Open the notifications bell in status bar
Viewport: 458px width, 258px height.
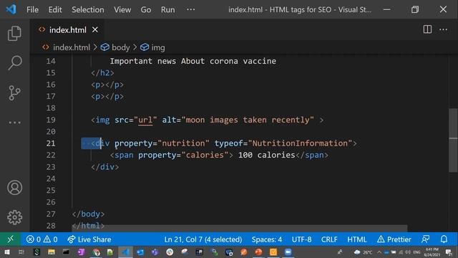coord(444,239)
